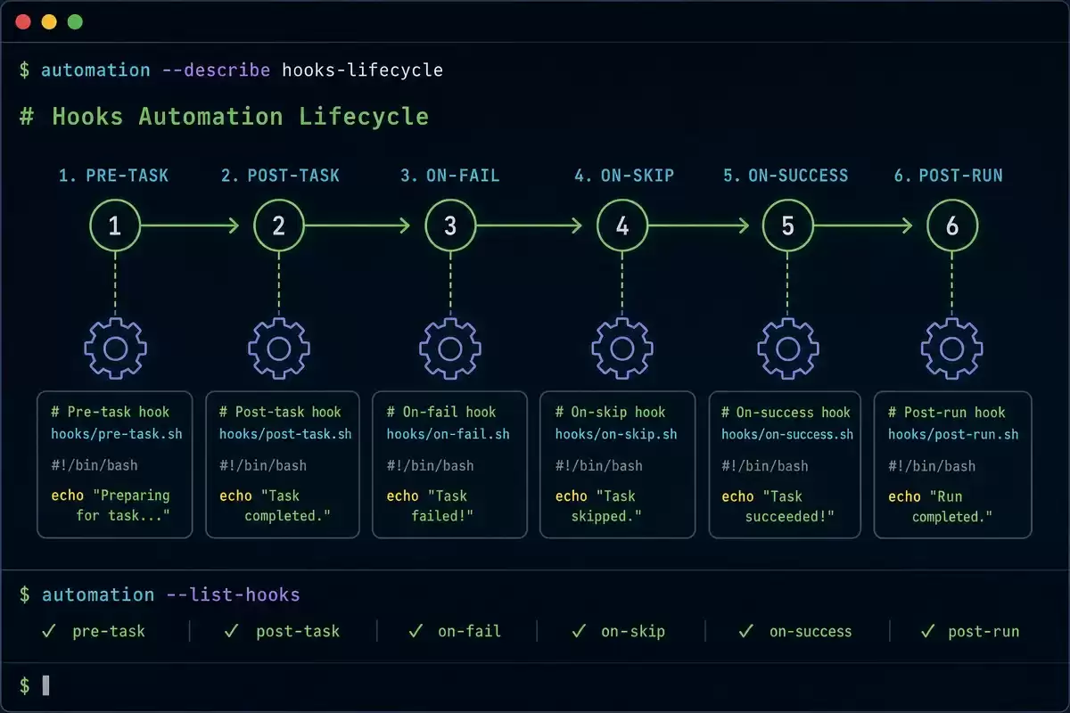The height and width of the screenshot is (713, 1070).
Task: Click the gear icon under POST-RUN
Action: pos(952,348)
